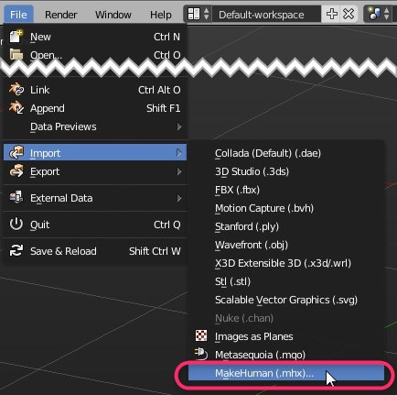Click the Append icon
The image size is (397, 395).
click(16, 108)
